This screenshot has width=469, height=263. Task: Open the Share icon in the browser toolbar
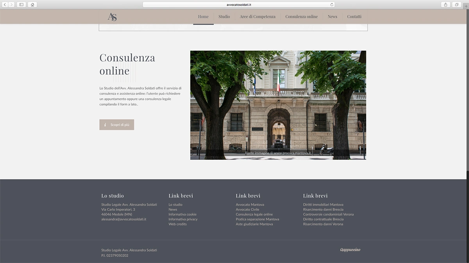click(x=446, y=5)
